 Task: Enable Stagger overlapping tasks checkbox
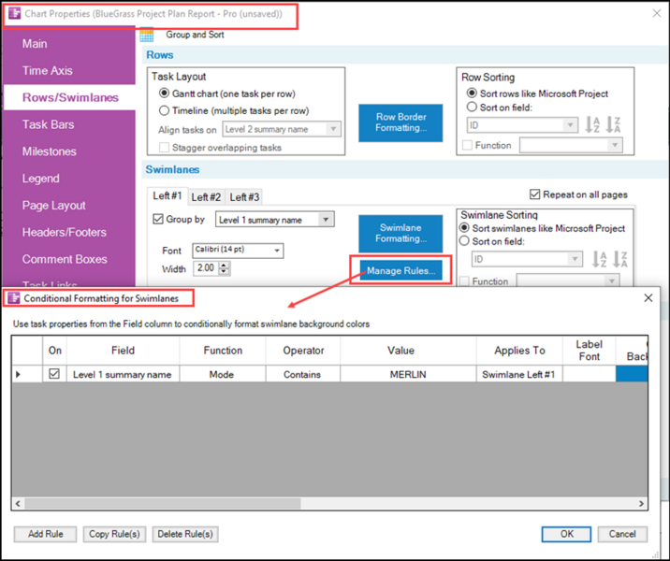point(164,148)
